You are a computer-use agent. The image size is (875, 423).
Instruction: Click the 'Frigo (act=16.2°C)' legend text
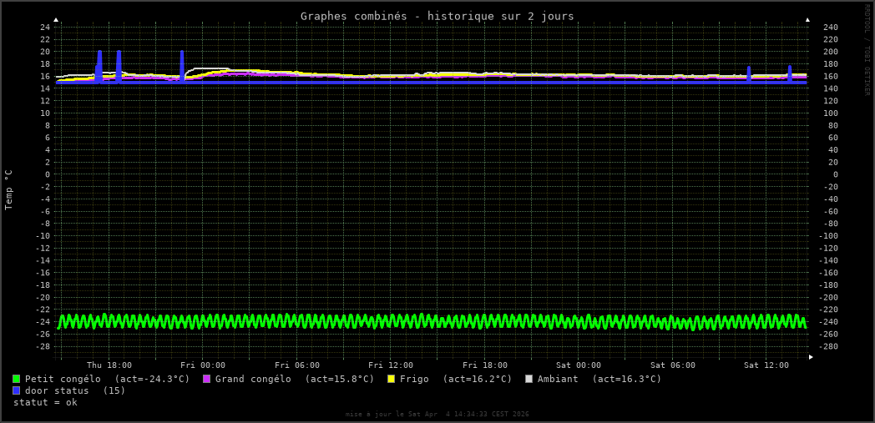pos(456,379)
